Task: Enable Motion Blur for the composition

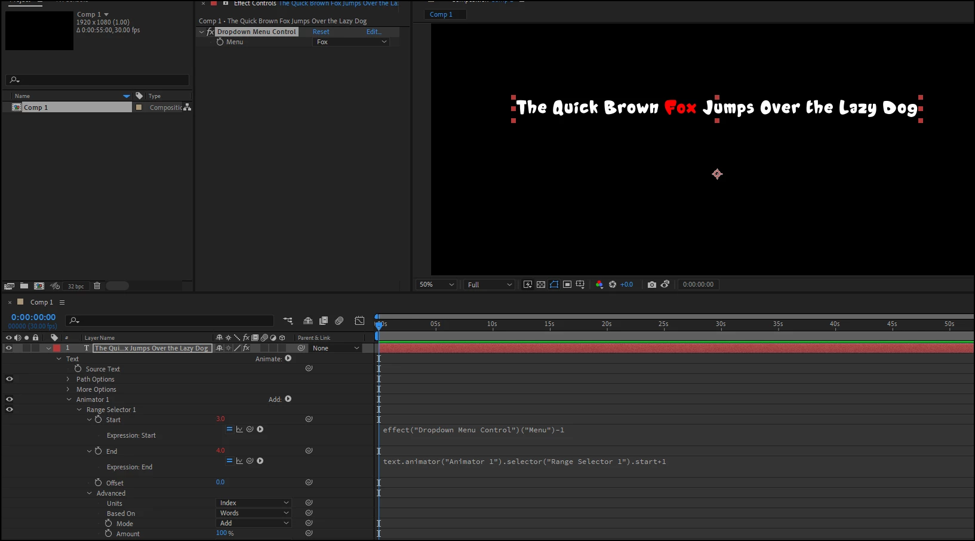Action: (339, 321)
